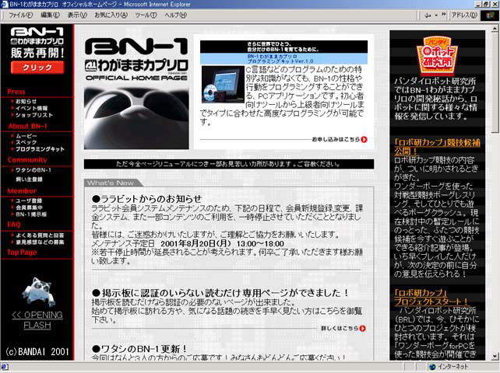This screenshot has width=500, height=373.
Task: Click the FAQ section heading
Action: click(x=14, y=225)
